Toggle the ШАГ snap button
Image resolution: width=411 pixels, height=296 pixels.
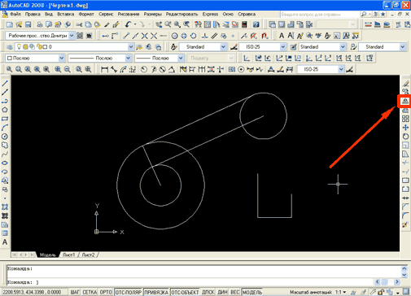[75, 292]
